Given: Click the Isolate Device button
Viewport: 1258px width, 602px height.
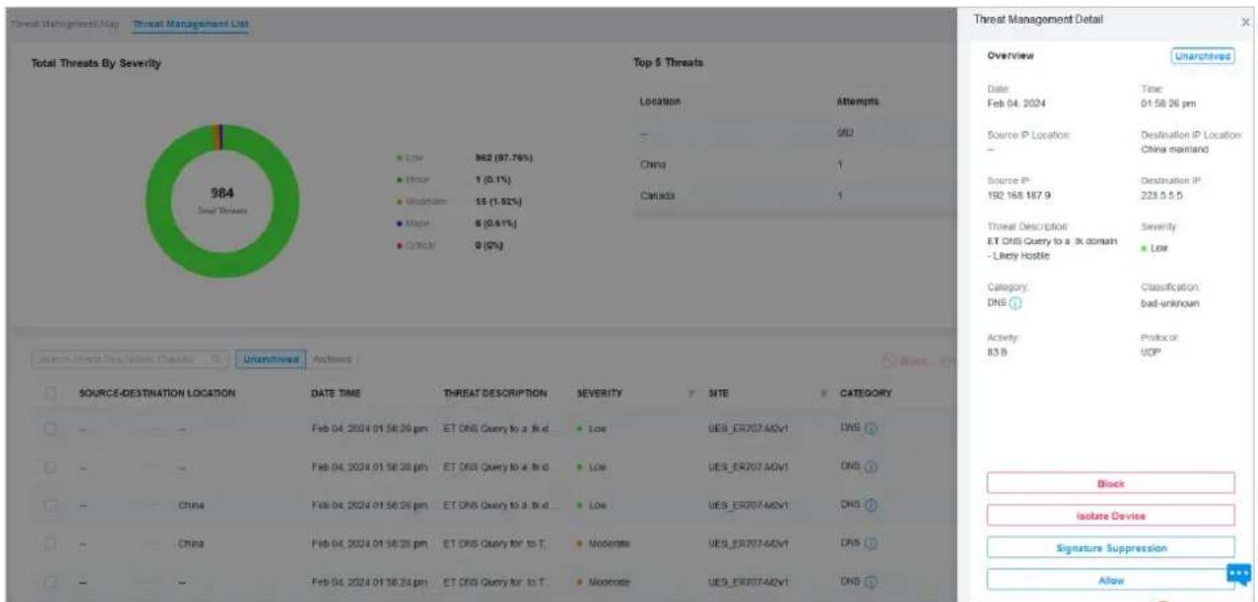Looking at the screenshot, I should 1110,515.
